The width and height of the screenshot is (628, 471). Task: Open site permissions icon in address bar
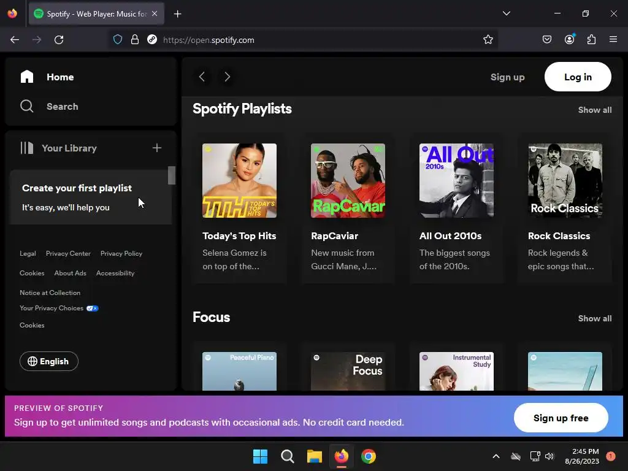pyautogui.click(x=152, y=40)
